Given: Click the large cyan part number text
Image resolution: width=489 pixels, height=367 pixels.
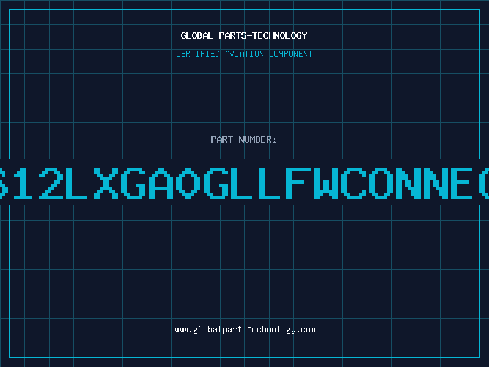Looking at the screenshot, I should click(x=244, y=183).
